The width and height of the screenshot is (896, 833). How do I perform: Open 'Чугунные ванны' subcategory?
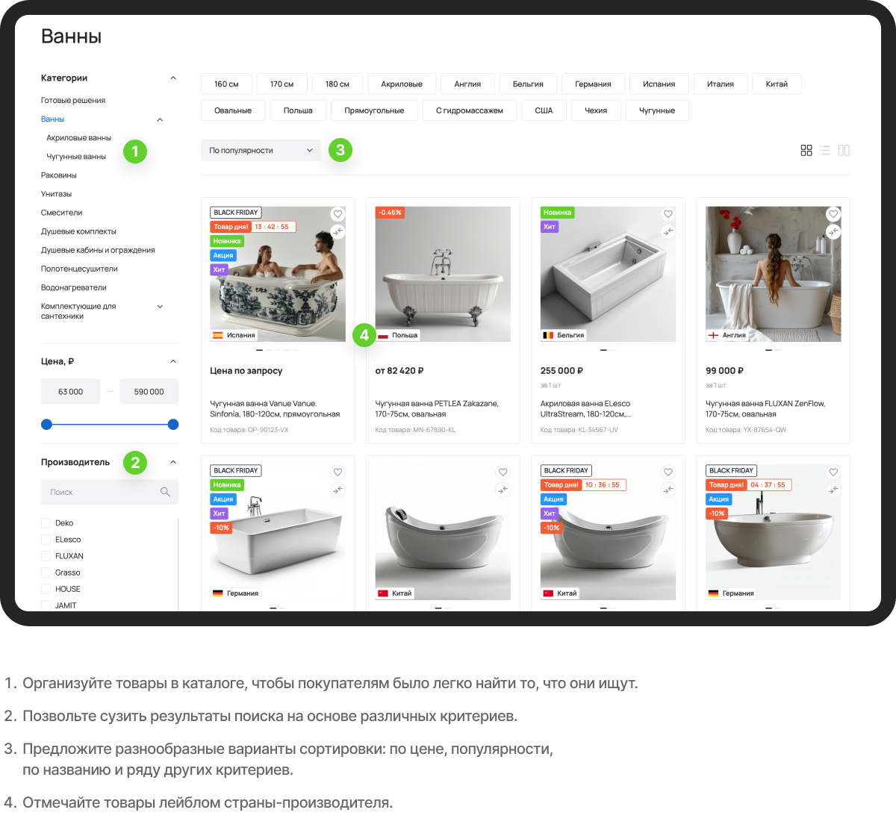click(76, 157)
